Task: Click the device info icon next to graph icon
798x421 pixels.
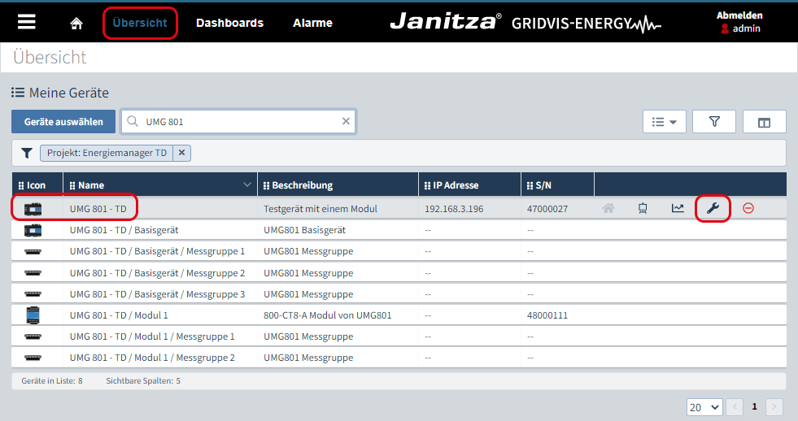Action: [643, 208]
